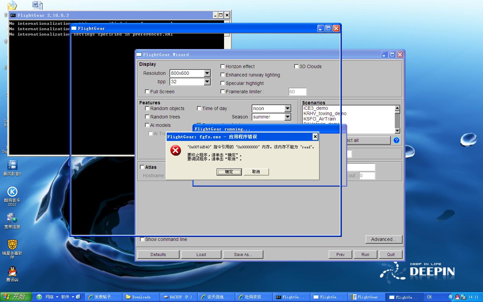This screenshot has height=302, width=483.
Task: Open the bpp 32 dropdown
Action: [x=207, y=82]
